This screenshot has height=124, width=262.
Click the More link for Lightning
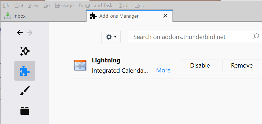pos(163,71)
